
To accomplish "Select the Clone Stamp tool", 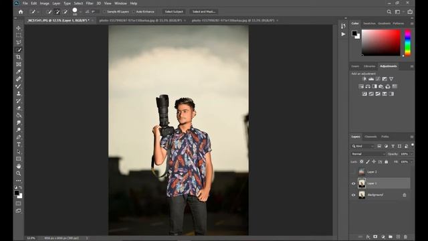I will (19, 94).
